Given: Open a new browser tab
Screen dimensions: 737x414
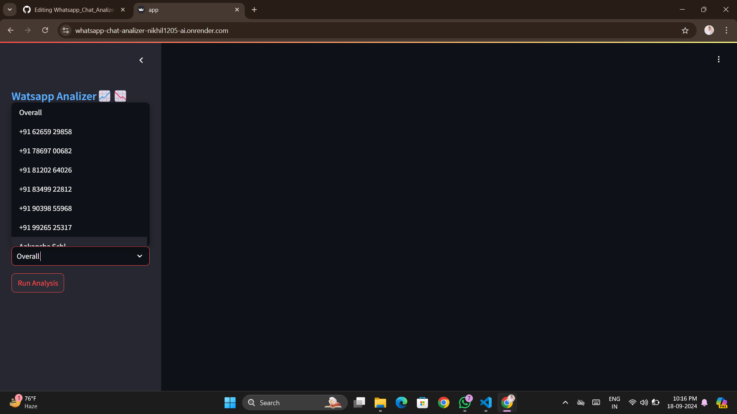Looking at the screenshot, I should (x=254, y=10).
